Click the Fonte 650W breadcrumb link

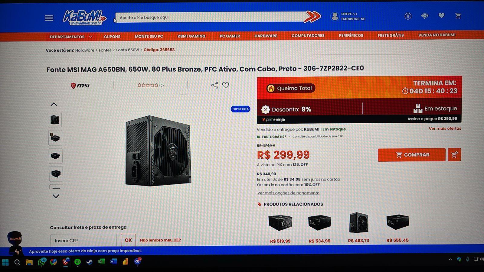click(x=128, y=50)
